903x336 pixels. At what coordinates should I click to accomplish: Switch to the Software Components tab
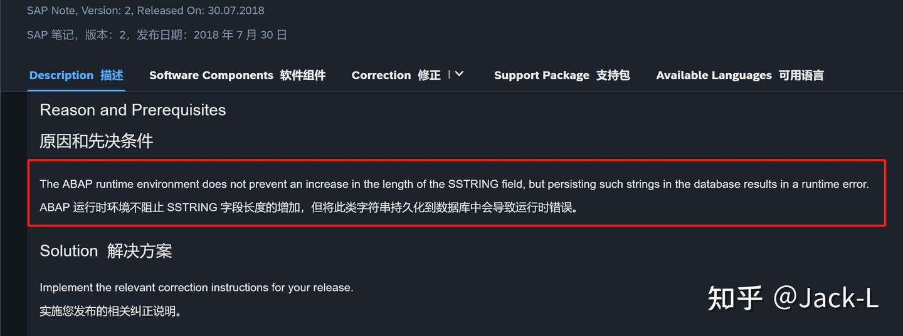point(237,75)
